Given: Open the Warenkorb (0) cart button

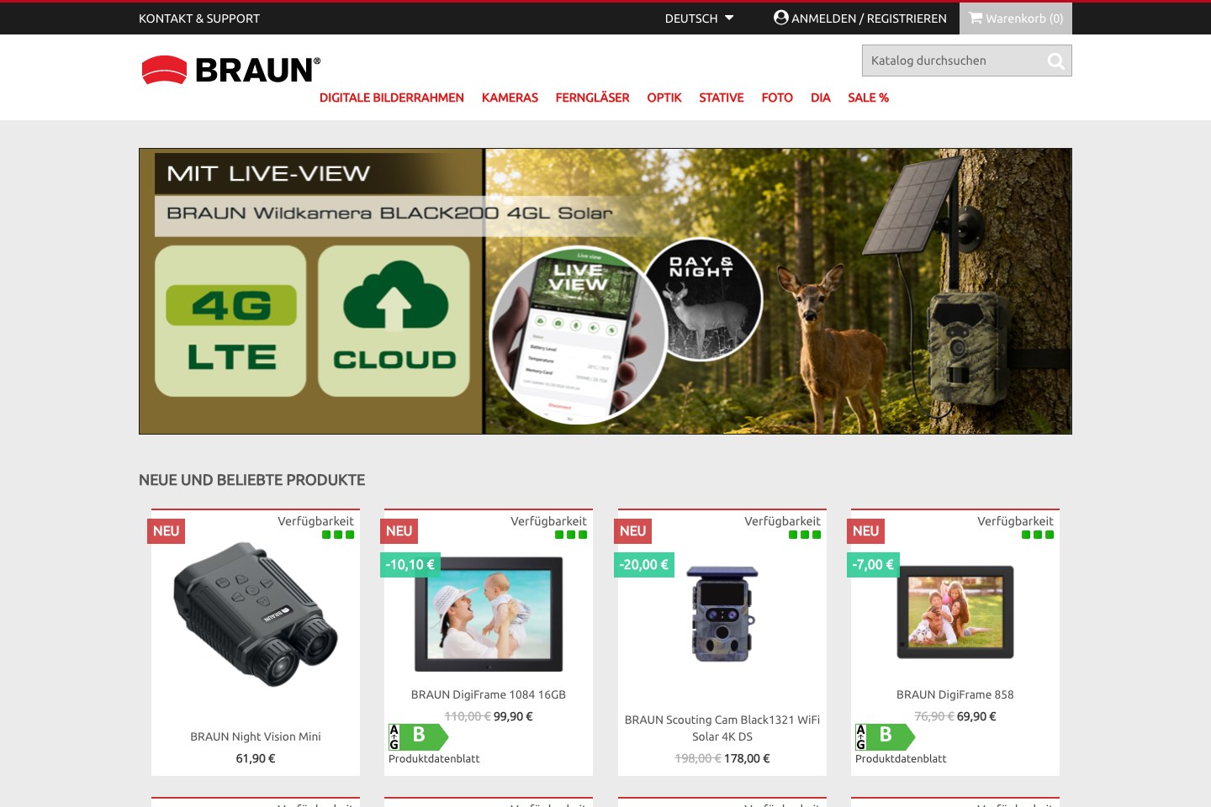Looking at the screenshot, I should pyautogui.click(x=1016, y=18).
